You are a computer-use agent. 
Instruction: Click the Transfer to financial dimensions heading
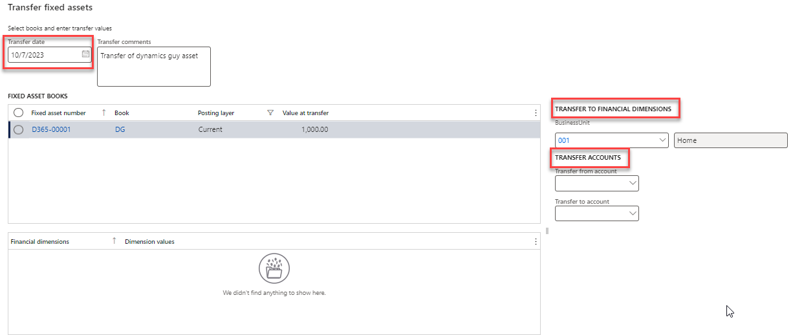pyautogui.click(x=613, y=109)
